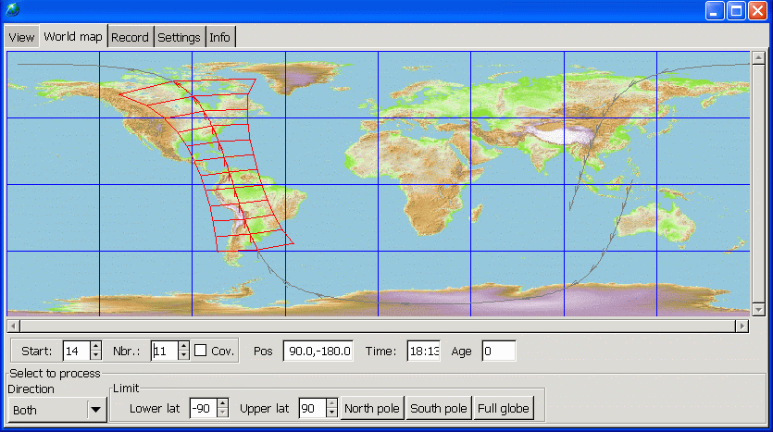
Task: Click the globe icon in title bar
Action: 12,10
